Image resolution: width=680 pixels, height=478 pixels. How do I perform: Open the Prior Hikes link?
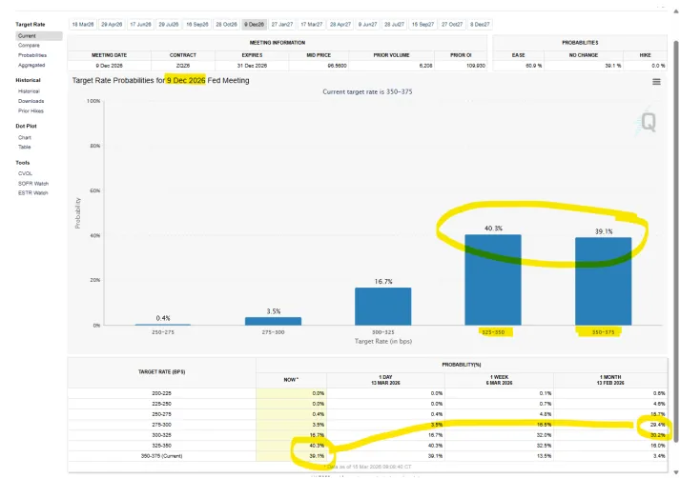click(x=31, y=110)
